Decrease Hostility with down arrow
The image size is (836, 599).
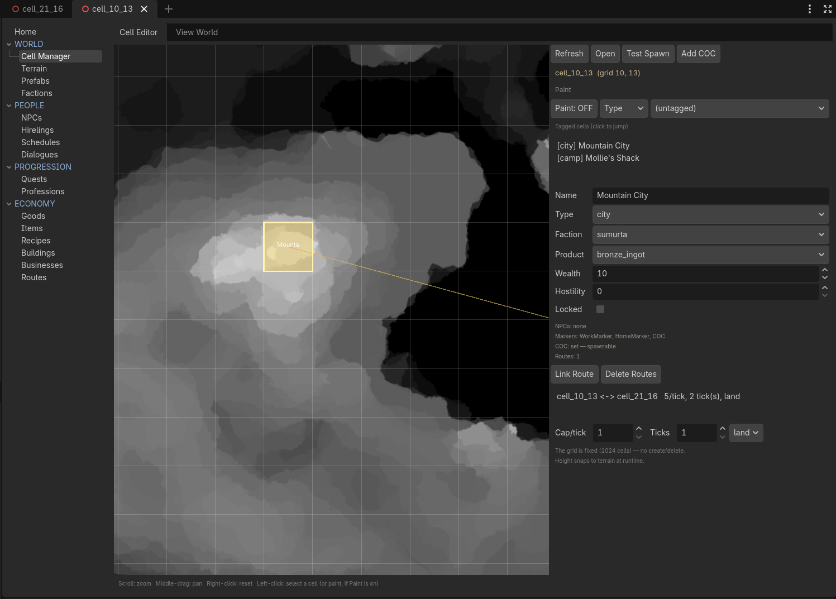825,295
